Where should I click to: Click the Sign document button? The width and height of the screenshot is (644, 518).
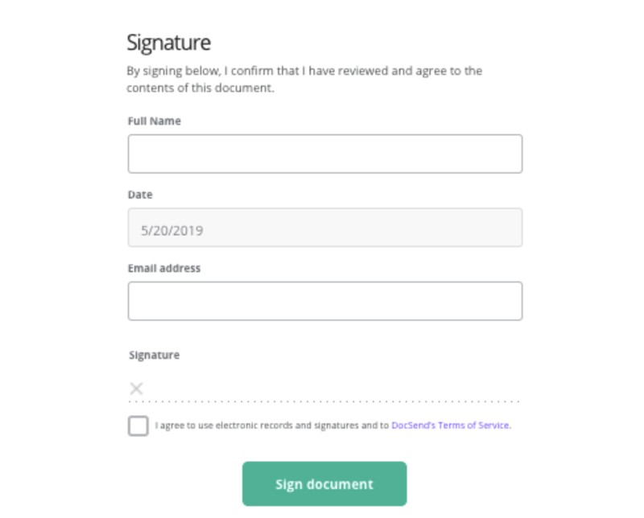(x=324, y=484)
